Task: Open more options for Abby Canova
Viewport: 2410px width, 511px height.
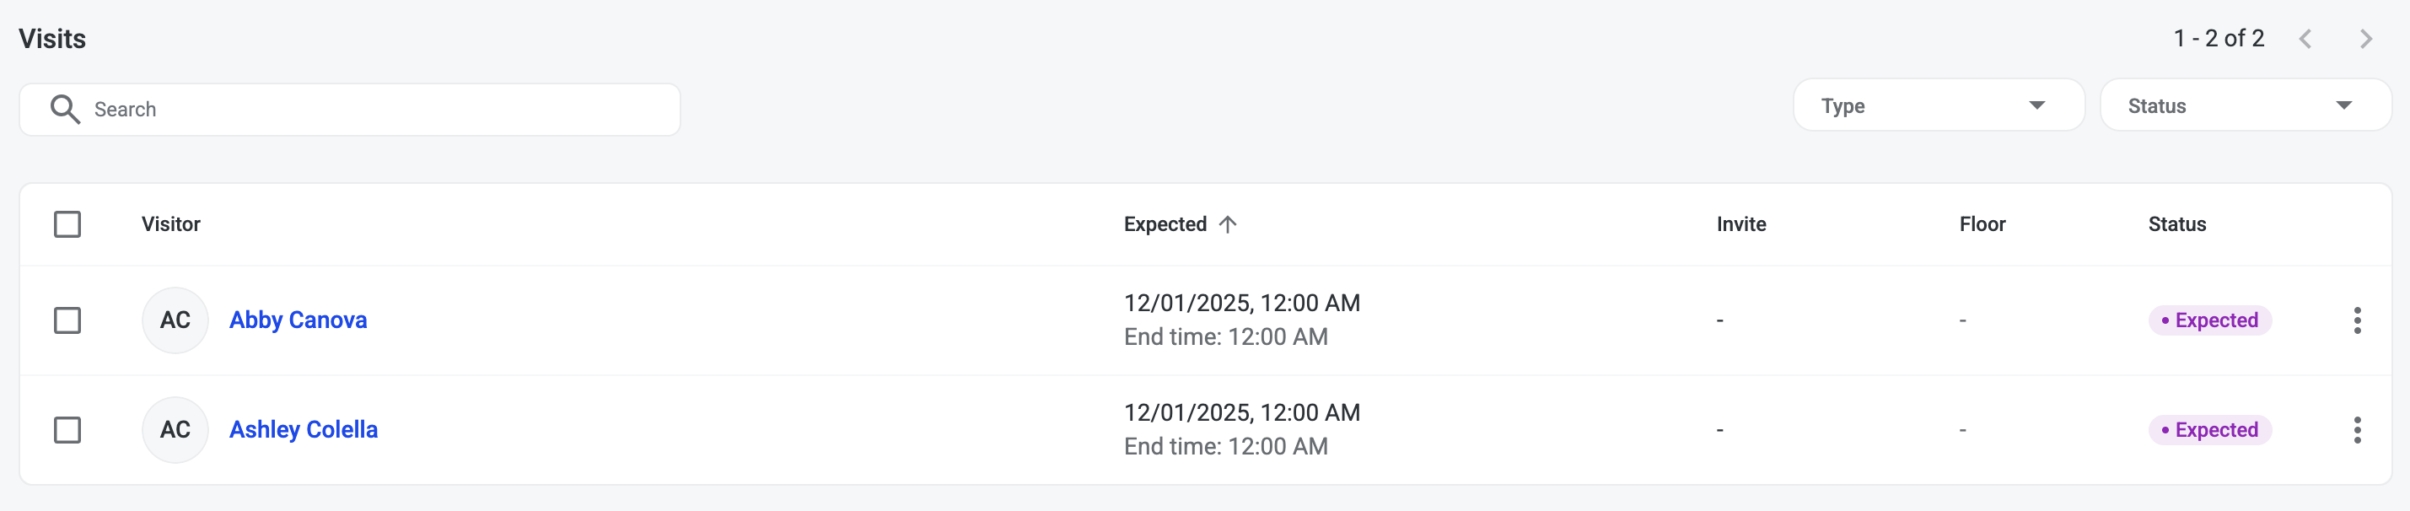Action: click(x=2357, y=320)
